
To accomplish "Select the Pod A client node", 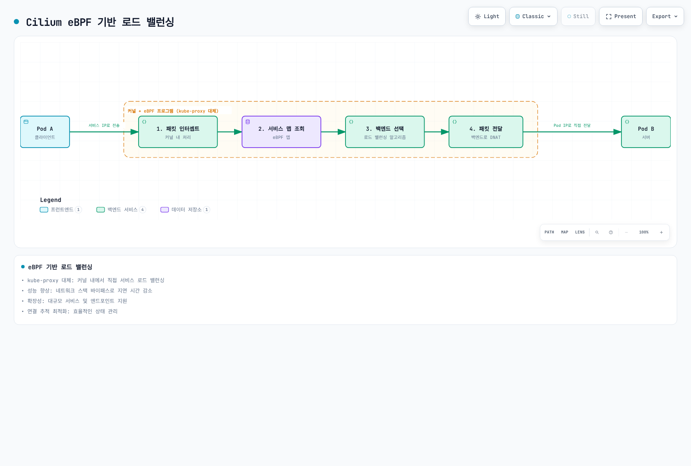I will tap(45, 132).
